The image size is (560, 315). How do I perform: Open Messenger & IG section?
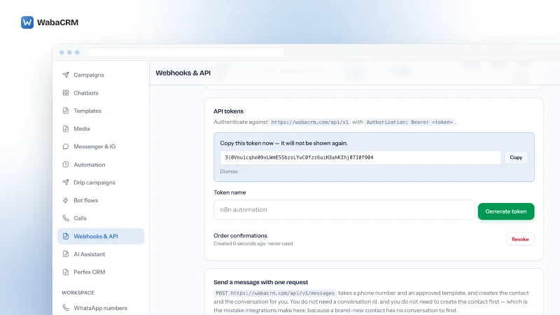[x=101, y=146]
